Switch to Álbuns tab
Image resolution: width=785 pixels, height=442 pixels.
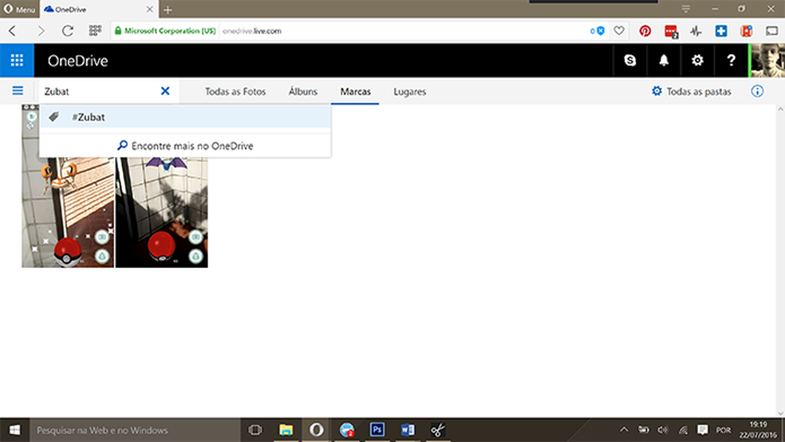[303, 92]
